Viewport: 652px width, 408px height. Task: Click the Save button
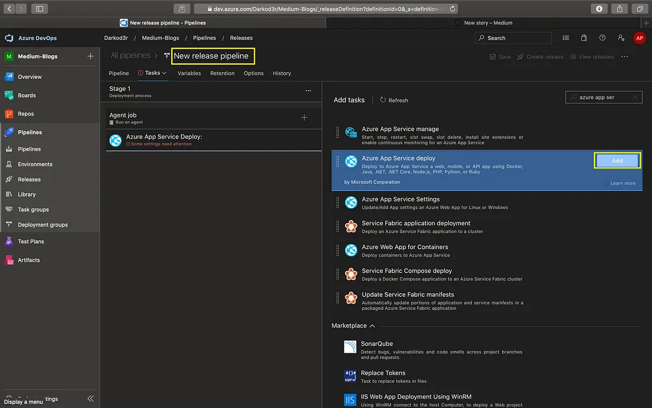[x=500, y=56]
